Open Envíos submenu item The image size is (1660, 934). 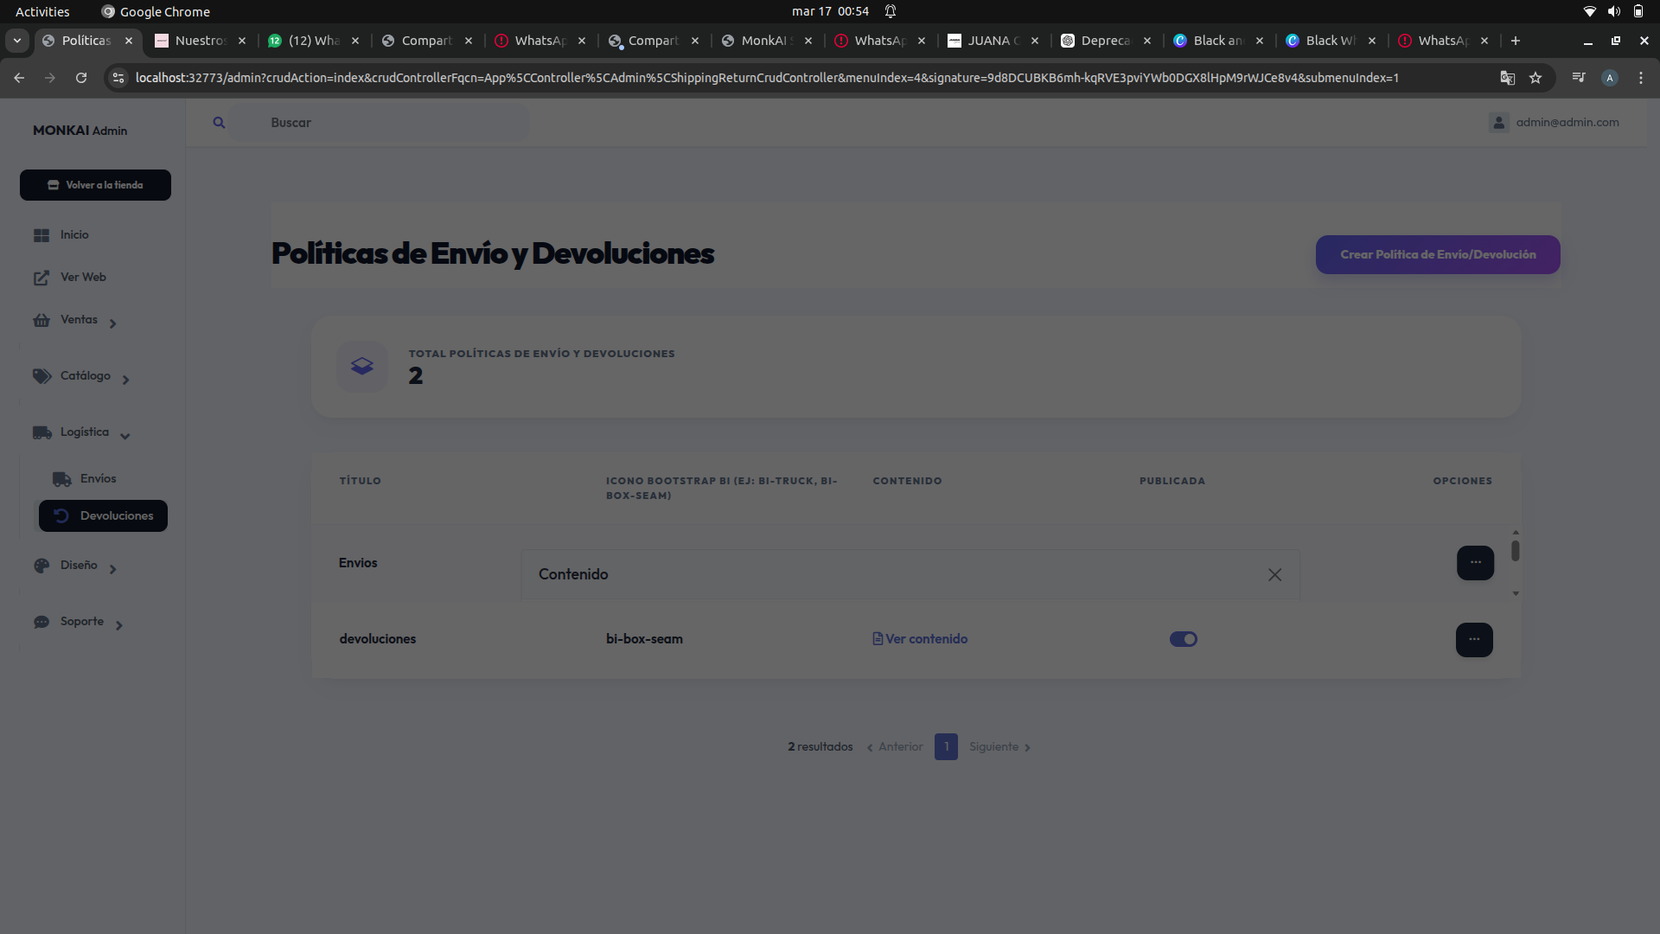point(98,479)
